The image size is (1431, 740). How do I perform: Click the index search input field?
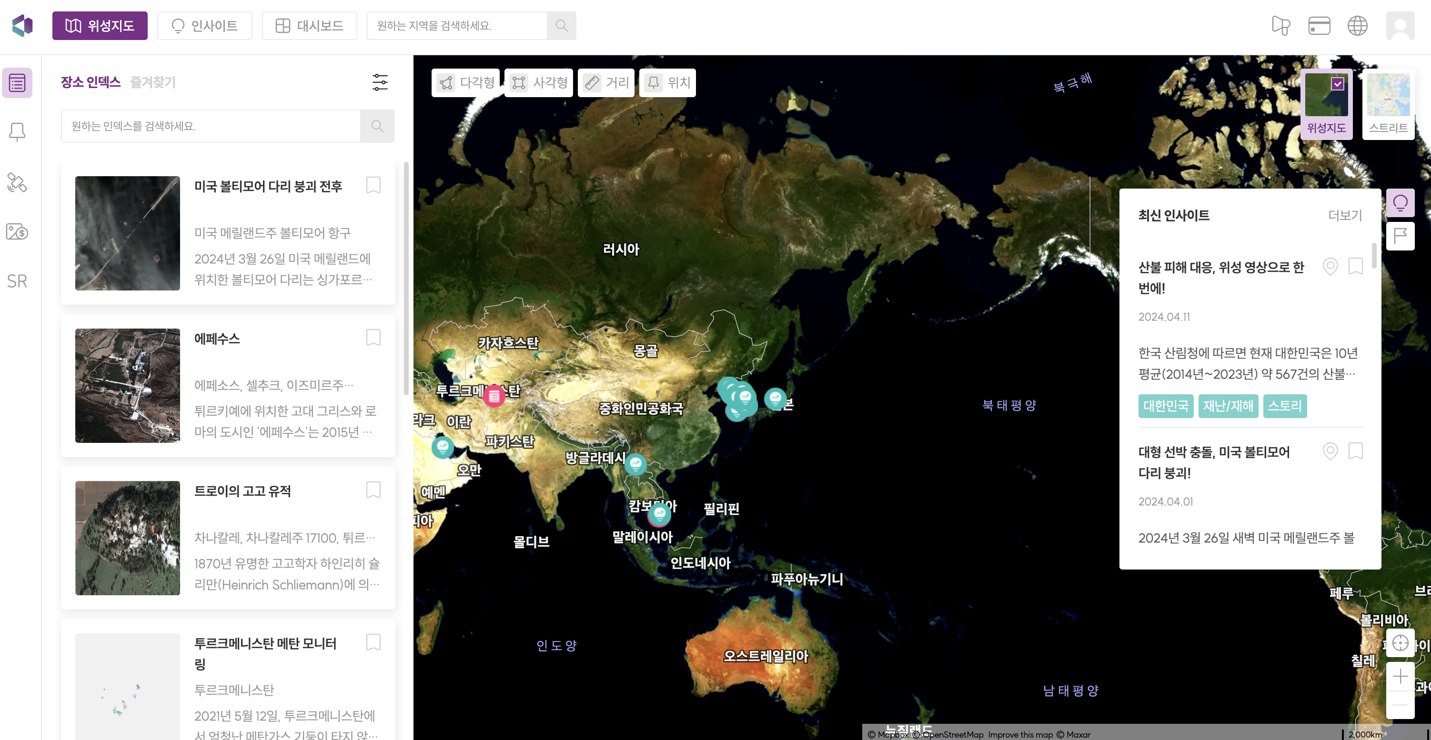pyautogui.click(x=211, y=126)
